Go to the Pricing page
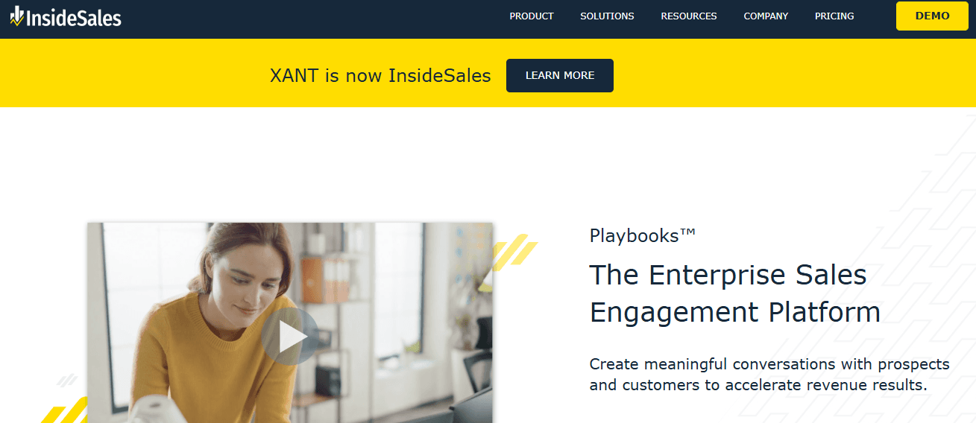Screen dimensions: 976x423 pos(834,16)
